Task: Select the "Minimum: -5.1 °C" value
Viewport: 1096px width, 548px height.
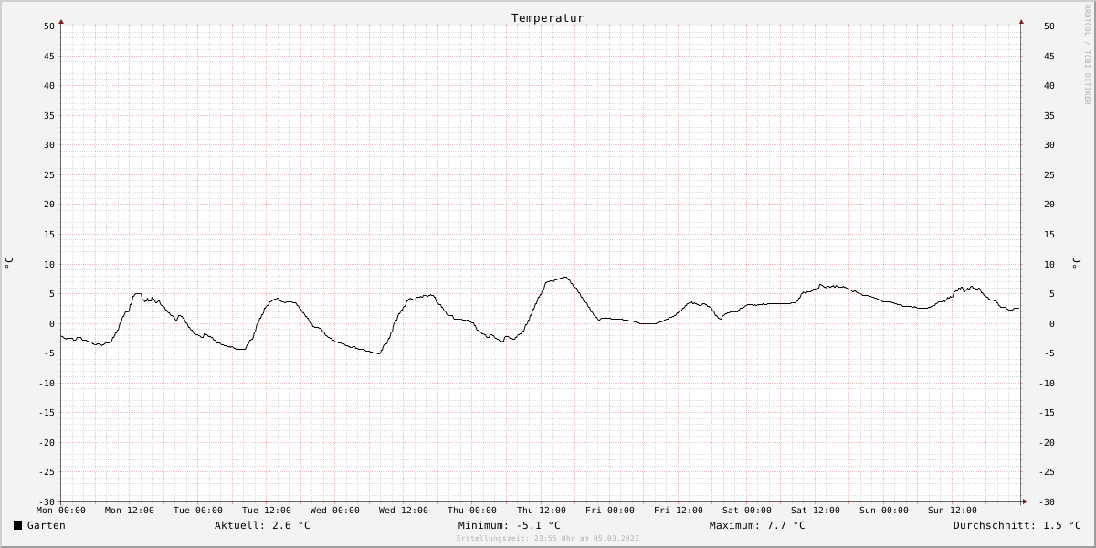Action: tap(510, 525)
